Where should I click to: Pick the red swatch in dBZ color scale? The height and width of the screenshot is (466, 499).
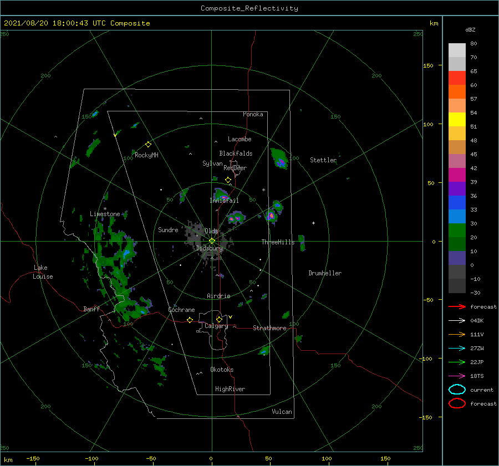pyautogui.click(x=457, y=78)
